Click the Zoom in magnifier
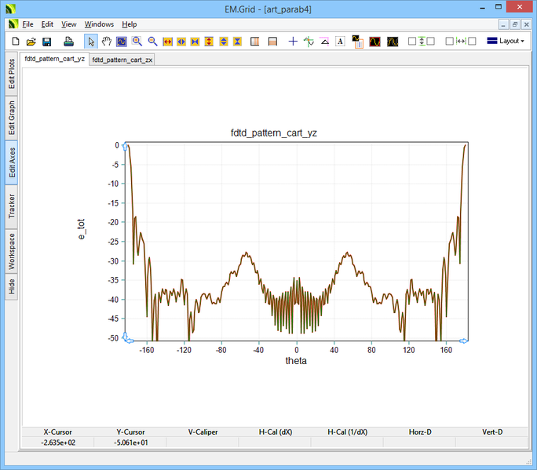Viewport: 537px width, 470px height. (137, 41)
